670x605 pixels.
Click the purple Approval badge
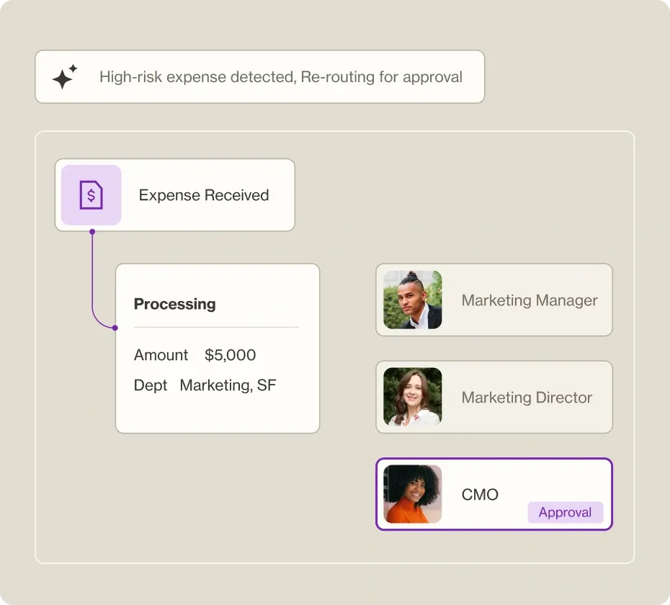click(565, 513)
